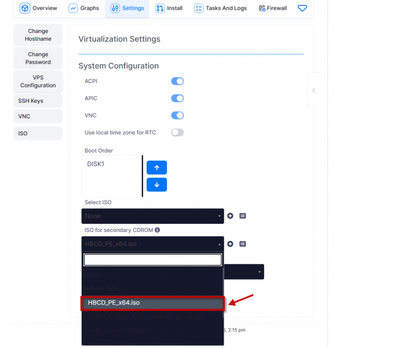
Task: Move boot device down with arrow button
Action: tap(156, 185)
